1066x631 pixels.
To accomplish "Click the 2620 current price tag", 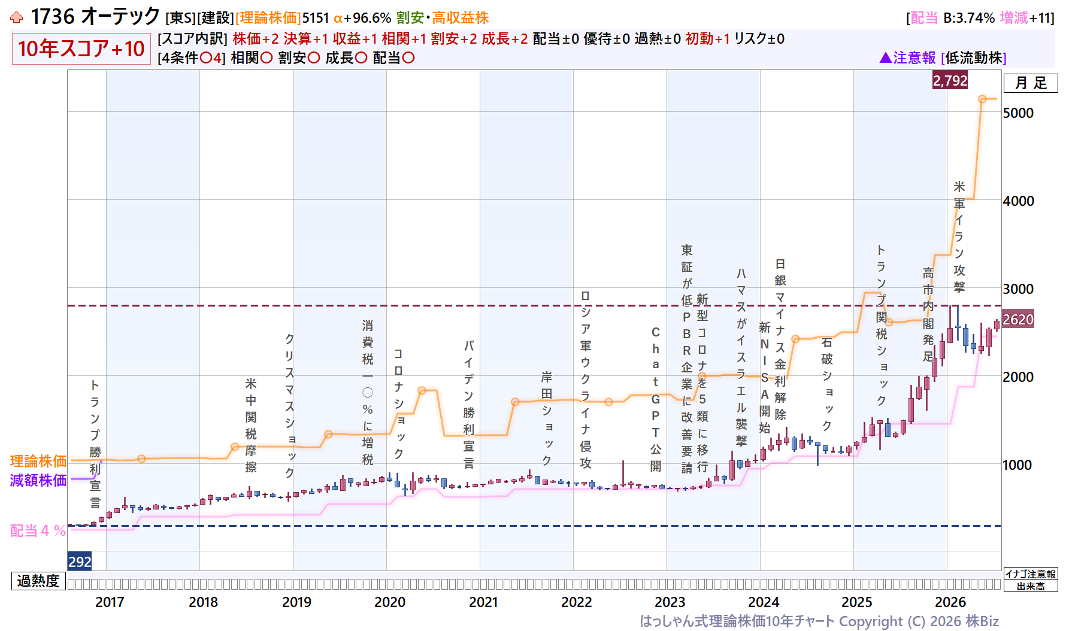I will pos(1018,319).
